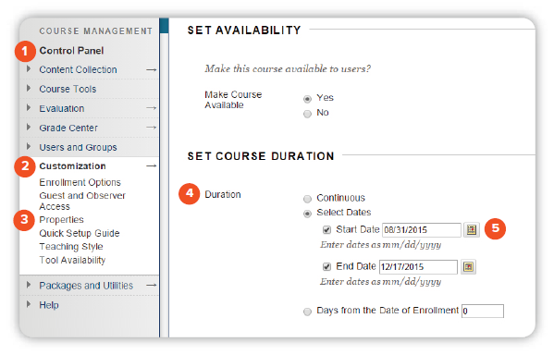This screenshot has height=355, width=554.
Task: Open the Grade Center menu item
Action: click(68, 128)
